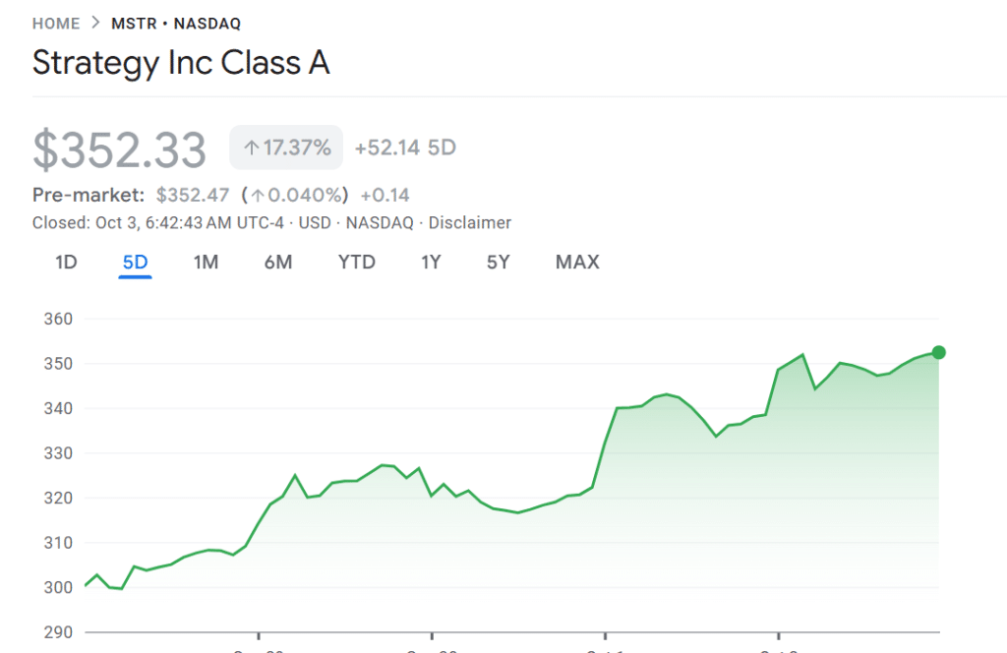Click the green endpoint dot on chart
Image resolution: width=1007 pixels, height=653 pixels.
coord(938,353)
